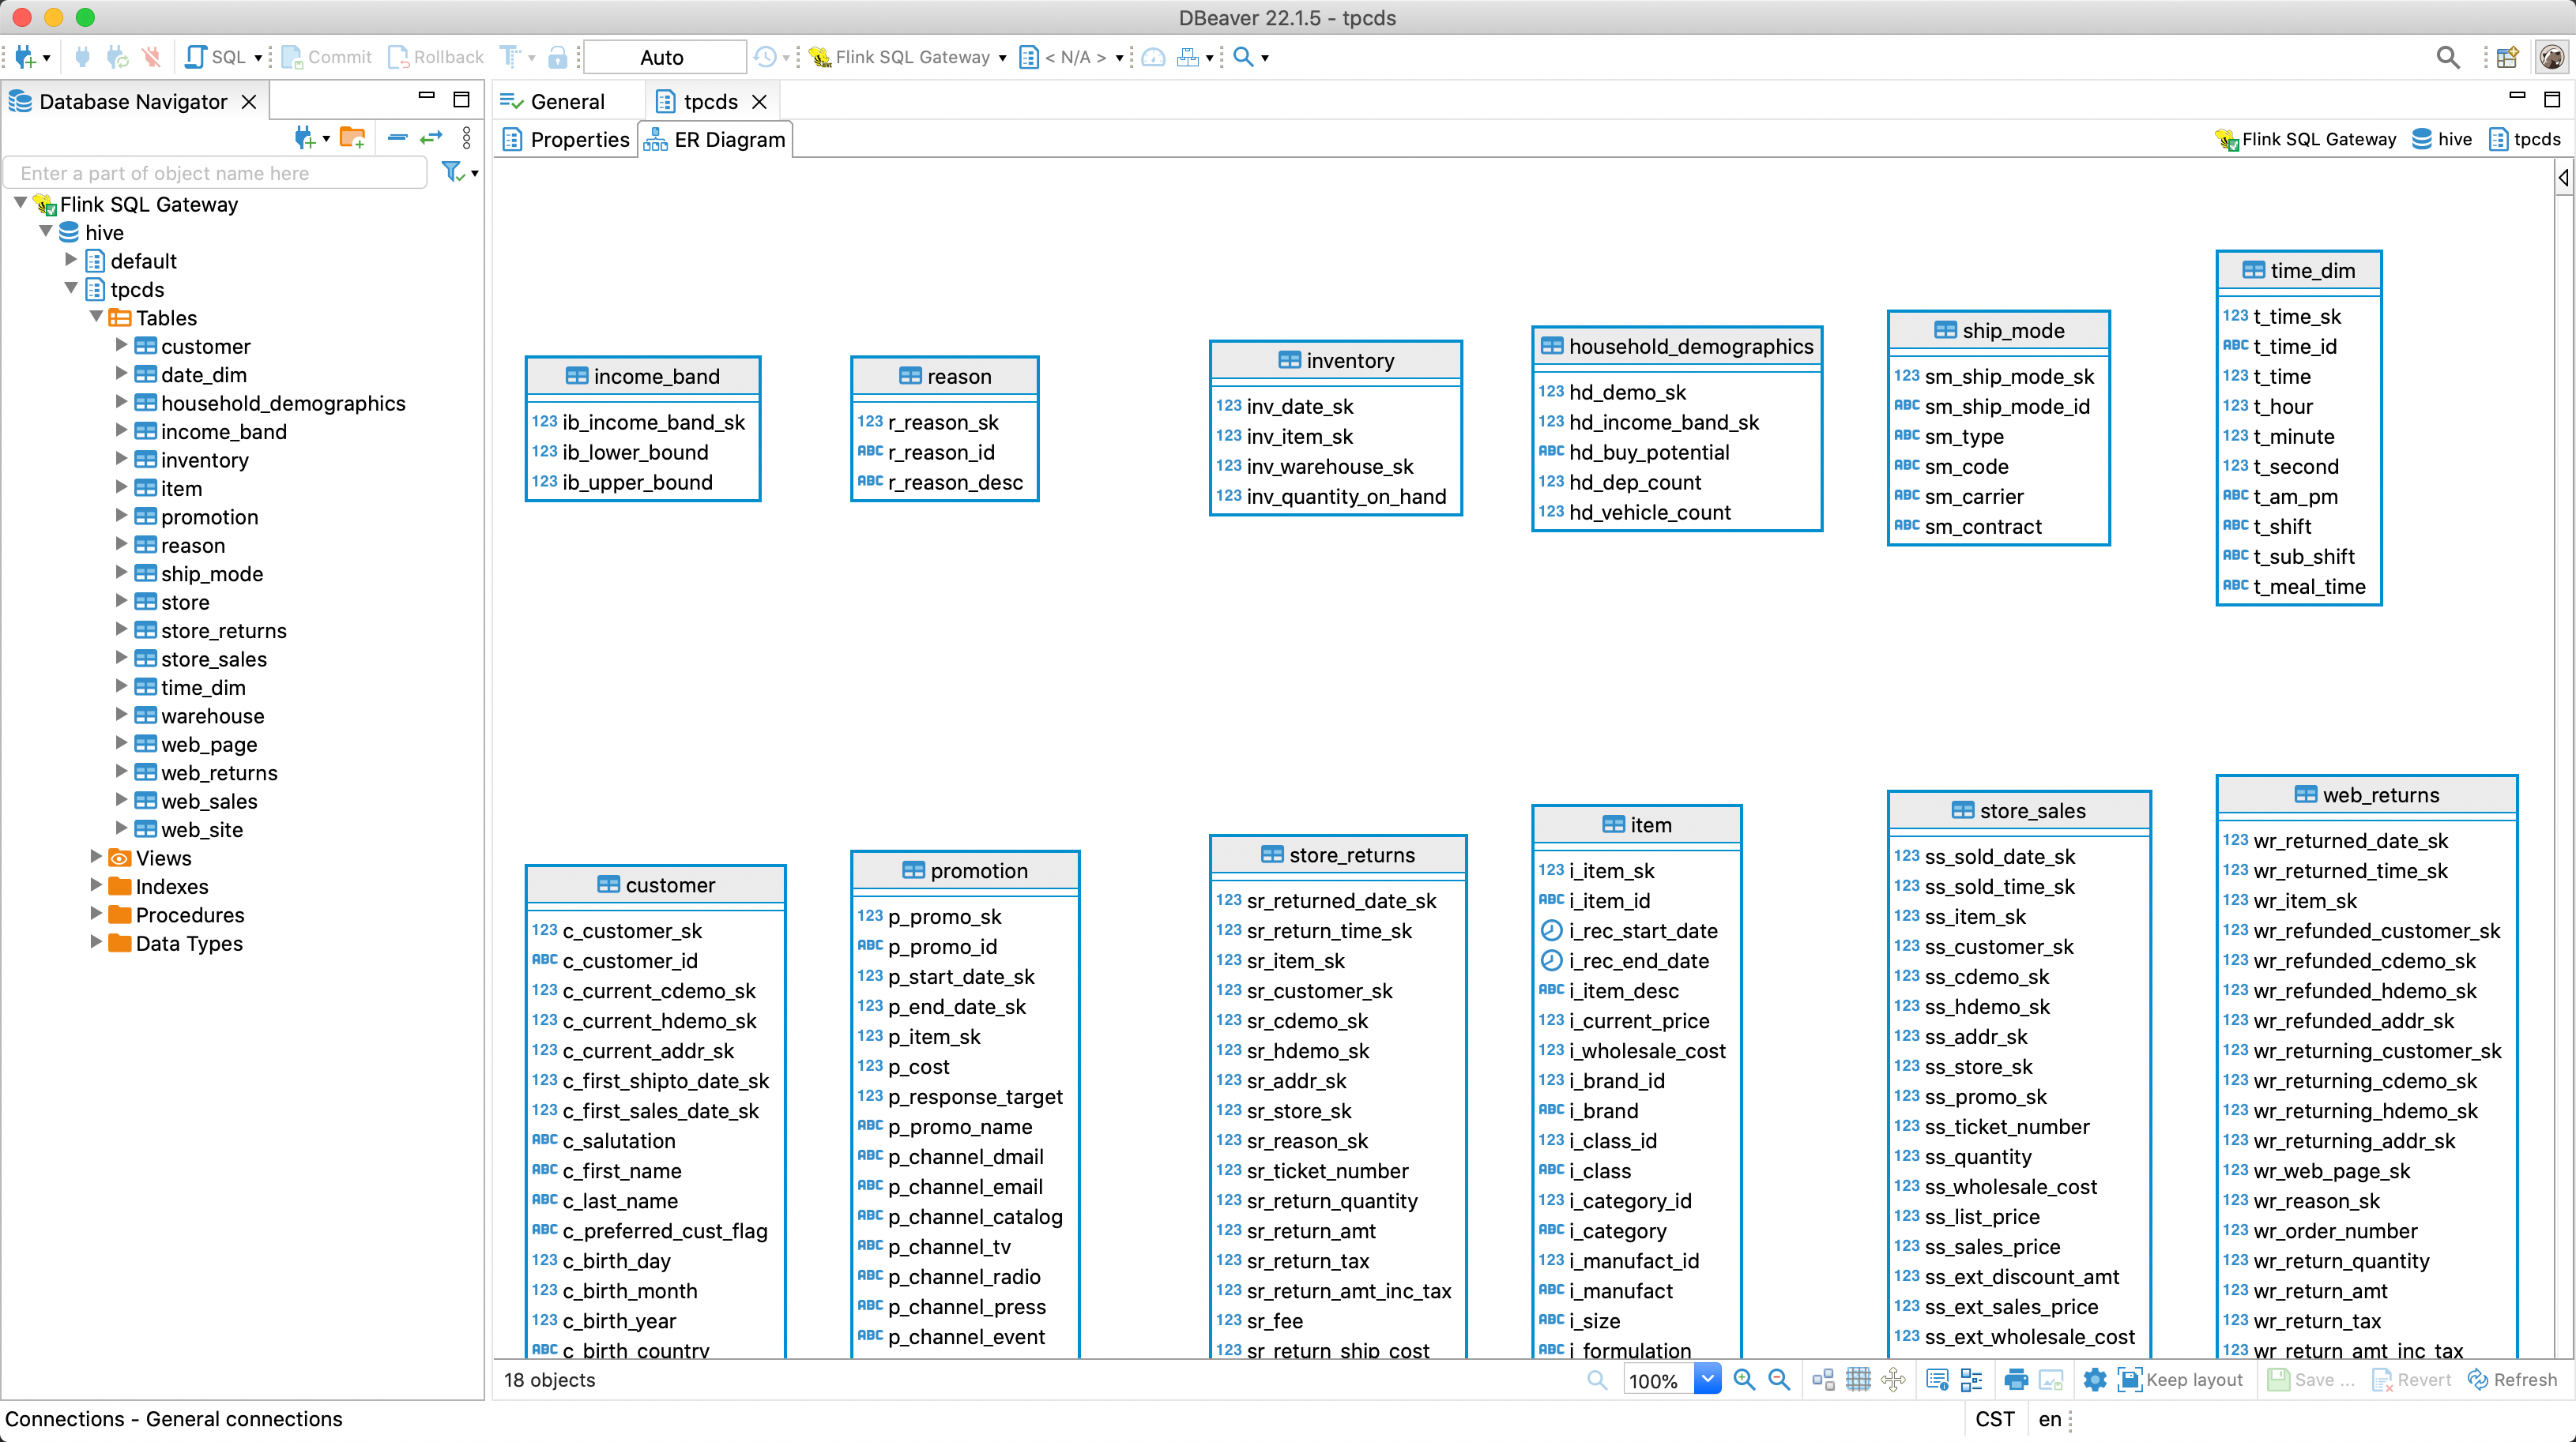Click the Revert button
Image resolution: width=2576 pixels, height=1442 pixels.
tap(2412, 1380)
